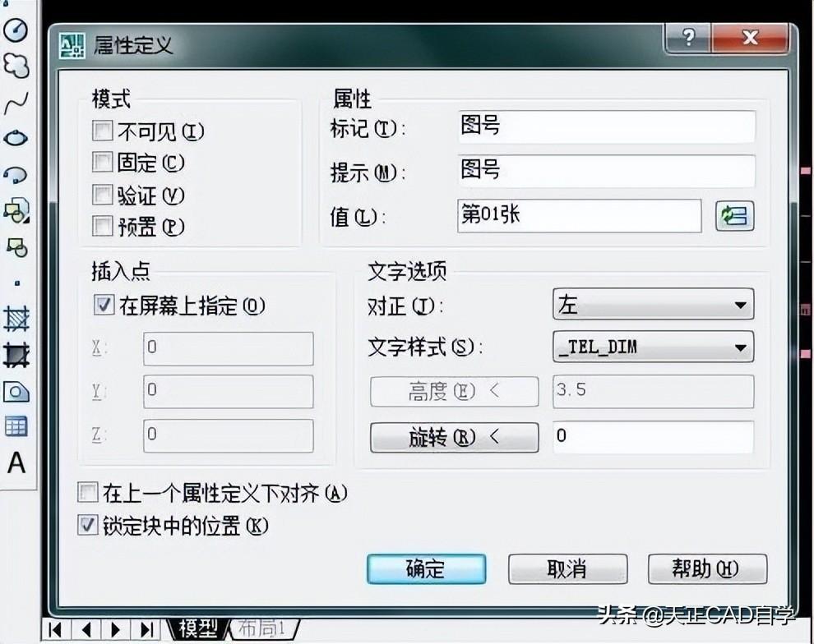This screenshot has height=644, width=814.
Task: Click the rotation angle input field
Action: tap(653, 437)
